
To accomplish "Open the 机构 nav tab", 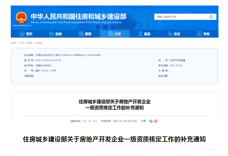I will pos(56,34).
